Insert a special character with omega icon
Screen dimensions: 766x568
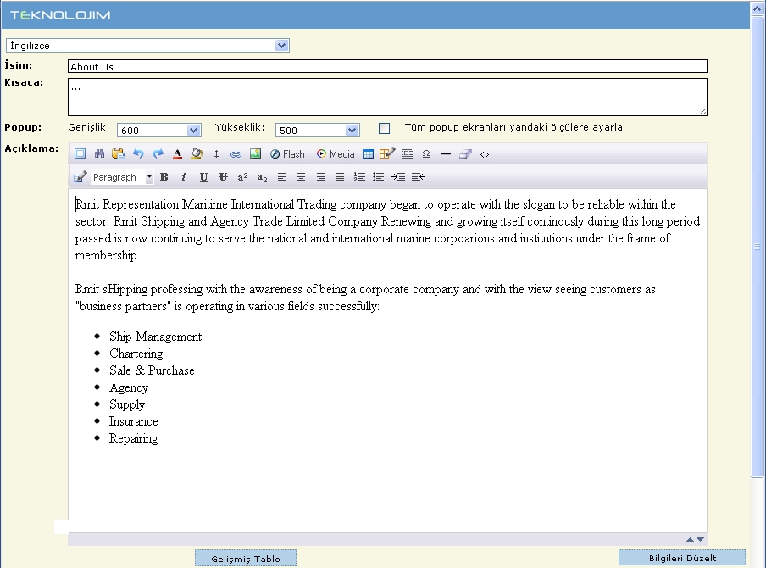(426, 154)
